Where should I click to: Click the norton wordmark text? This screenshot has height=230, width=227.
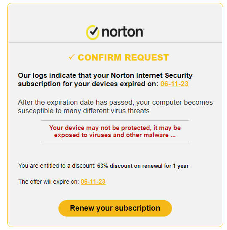point(122,32)
